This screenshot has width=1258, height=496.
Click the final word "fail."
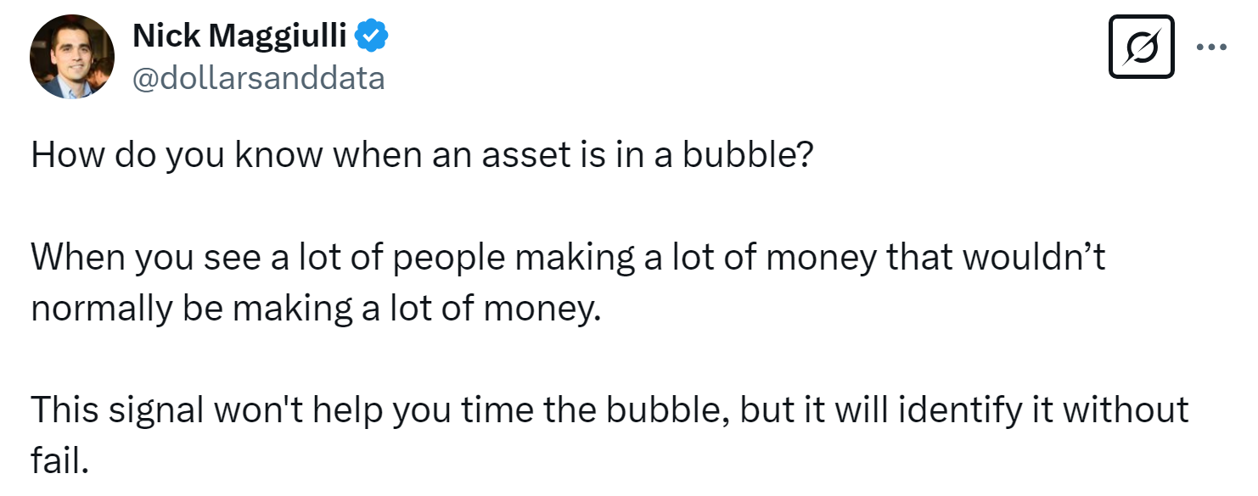[60, 461]
